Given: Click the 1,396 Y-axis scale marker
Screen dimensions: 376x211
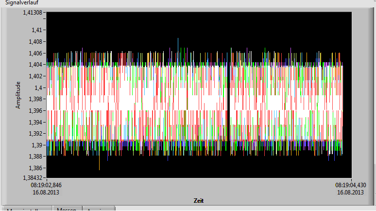Looking at the screenshot, I should [35, 111].
